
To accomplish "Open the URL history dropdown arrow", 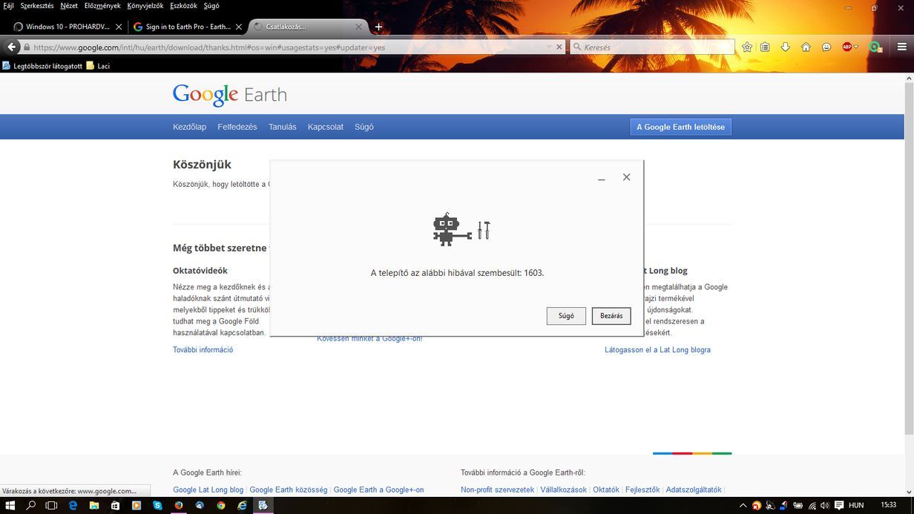I will pos(549,47).
